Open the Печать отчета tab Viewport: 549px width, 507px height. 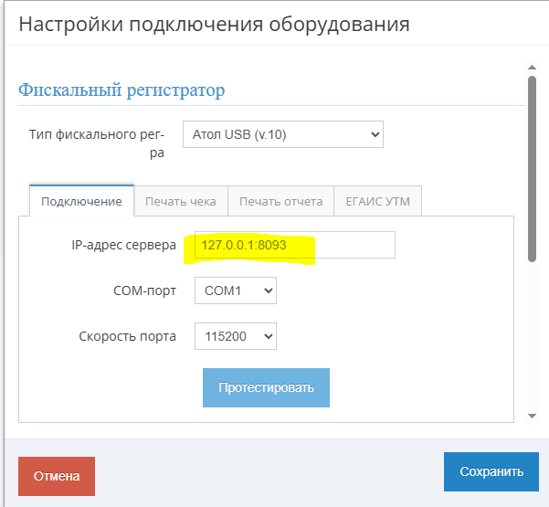pyautogui.click(x=280, y=201)
